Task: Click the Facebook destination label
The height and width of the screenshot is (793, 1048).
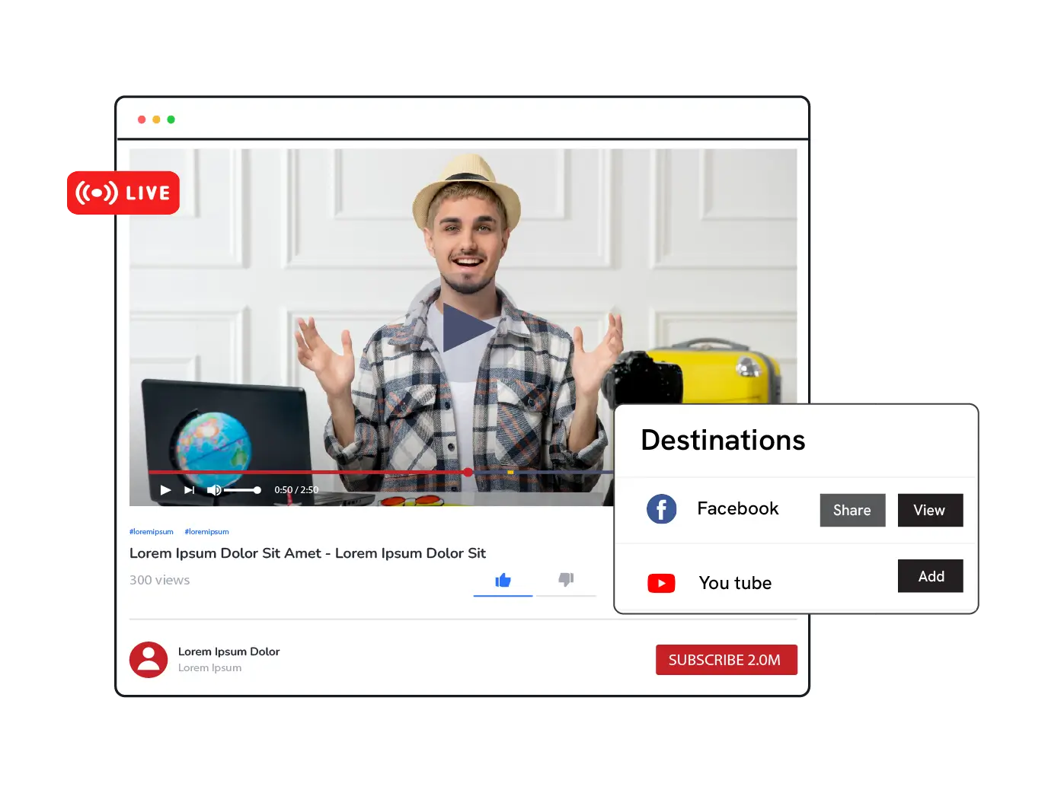Action: [738, 508]
